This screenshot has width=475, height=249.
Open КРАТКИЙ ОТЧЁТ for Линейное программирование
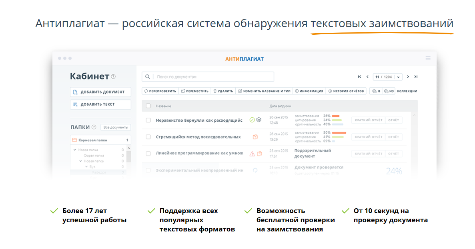click(369, 154)
